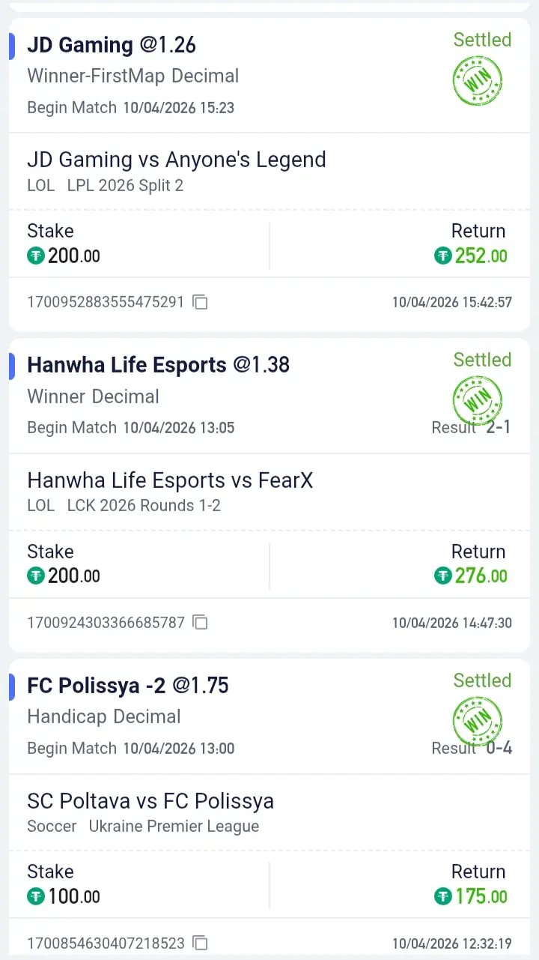Open SC Poltava vs FC Polissya match

coord(150,801)
